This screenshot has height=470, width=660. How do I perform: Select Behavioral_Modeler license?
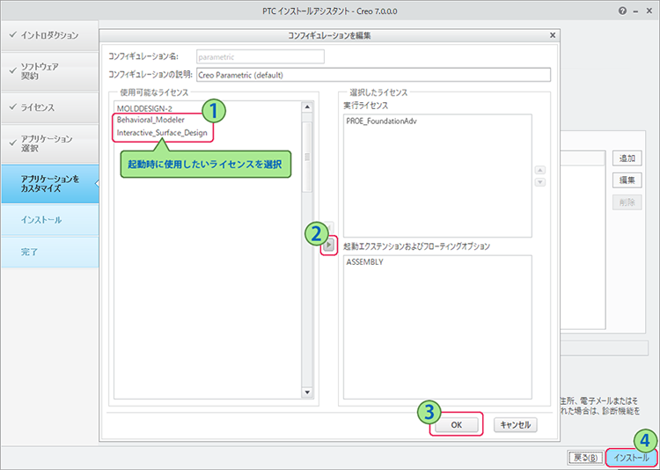coord(150,120)
